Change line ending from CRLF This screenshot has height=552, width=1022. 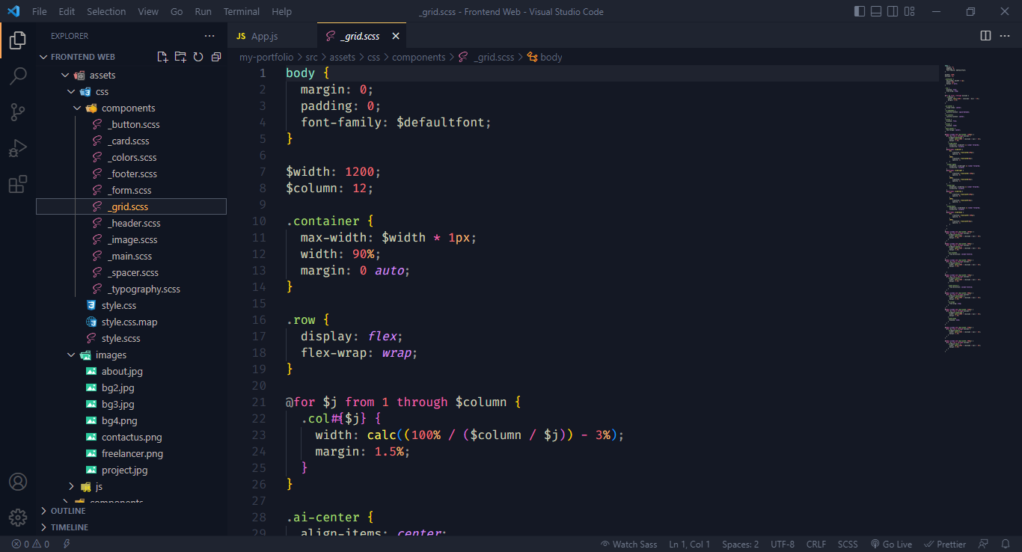coord(816,544)
